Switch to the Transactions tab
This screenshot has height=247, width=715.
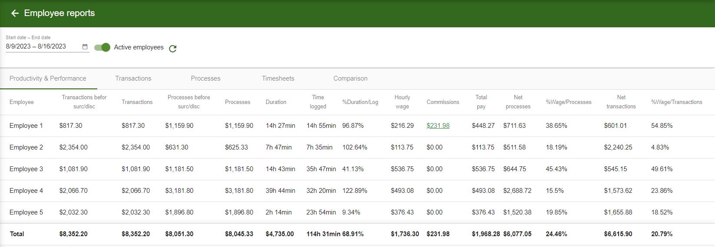(x=133, y=78)
